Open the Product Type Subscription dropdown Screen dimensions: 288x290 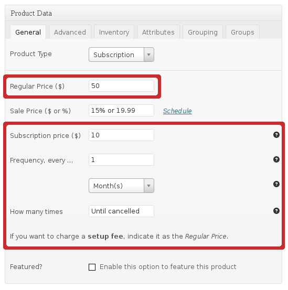tap(121, 55)
